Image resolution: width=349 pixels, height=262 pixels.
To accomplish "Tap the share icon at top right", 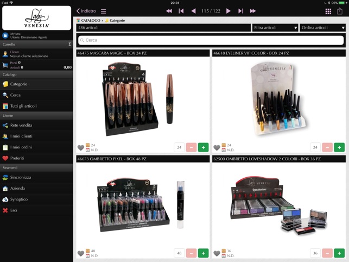I will pyautogui.click(x=340, y=11).
